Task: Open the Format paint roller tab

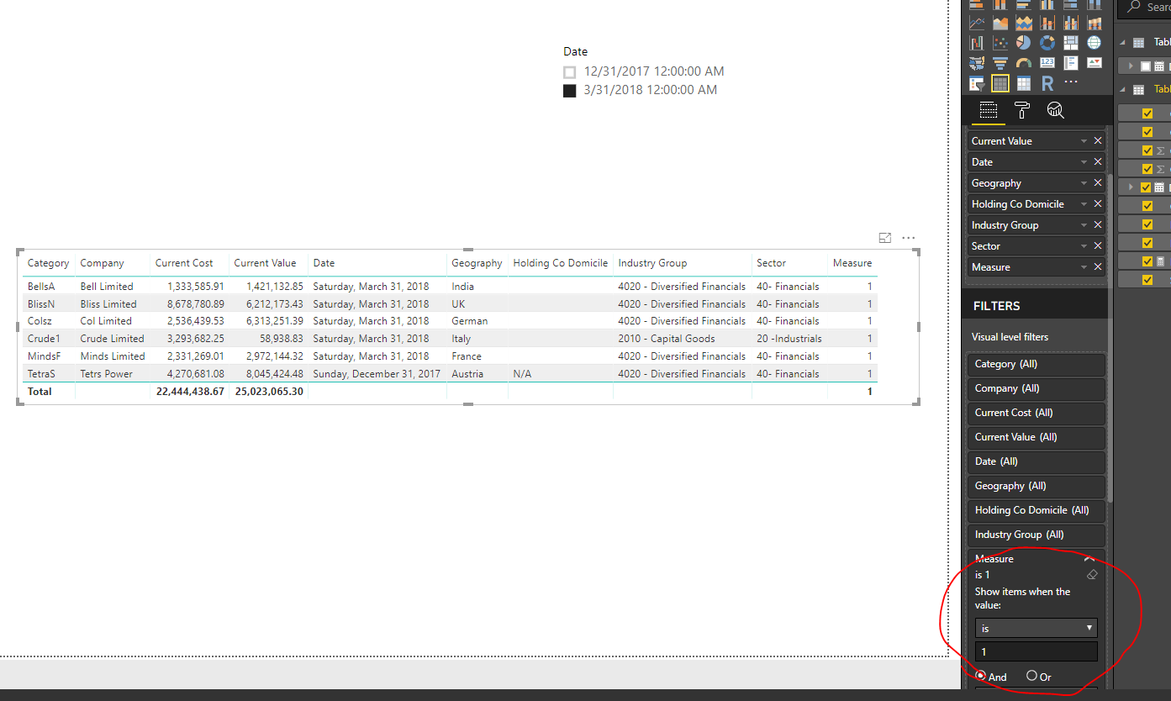Action: 1022,110
